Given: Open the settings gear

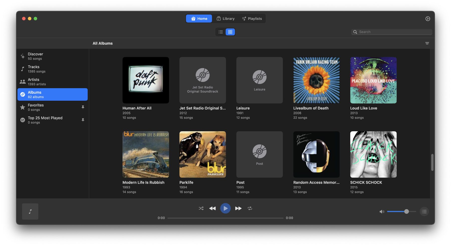Looking at the screenshot, I should click(428, 19).
